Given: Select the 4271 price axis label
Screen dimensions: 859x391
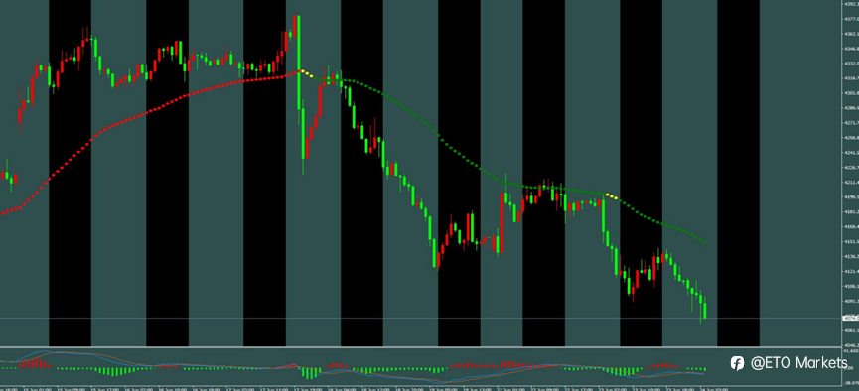Looking at the screenshot, I should pos(852,123).
